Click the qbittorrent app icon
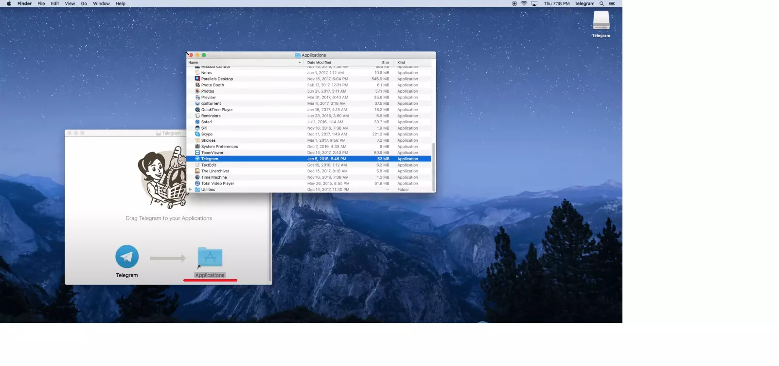 click(x=197, y=103)
